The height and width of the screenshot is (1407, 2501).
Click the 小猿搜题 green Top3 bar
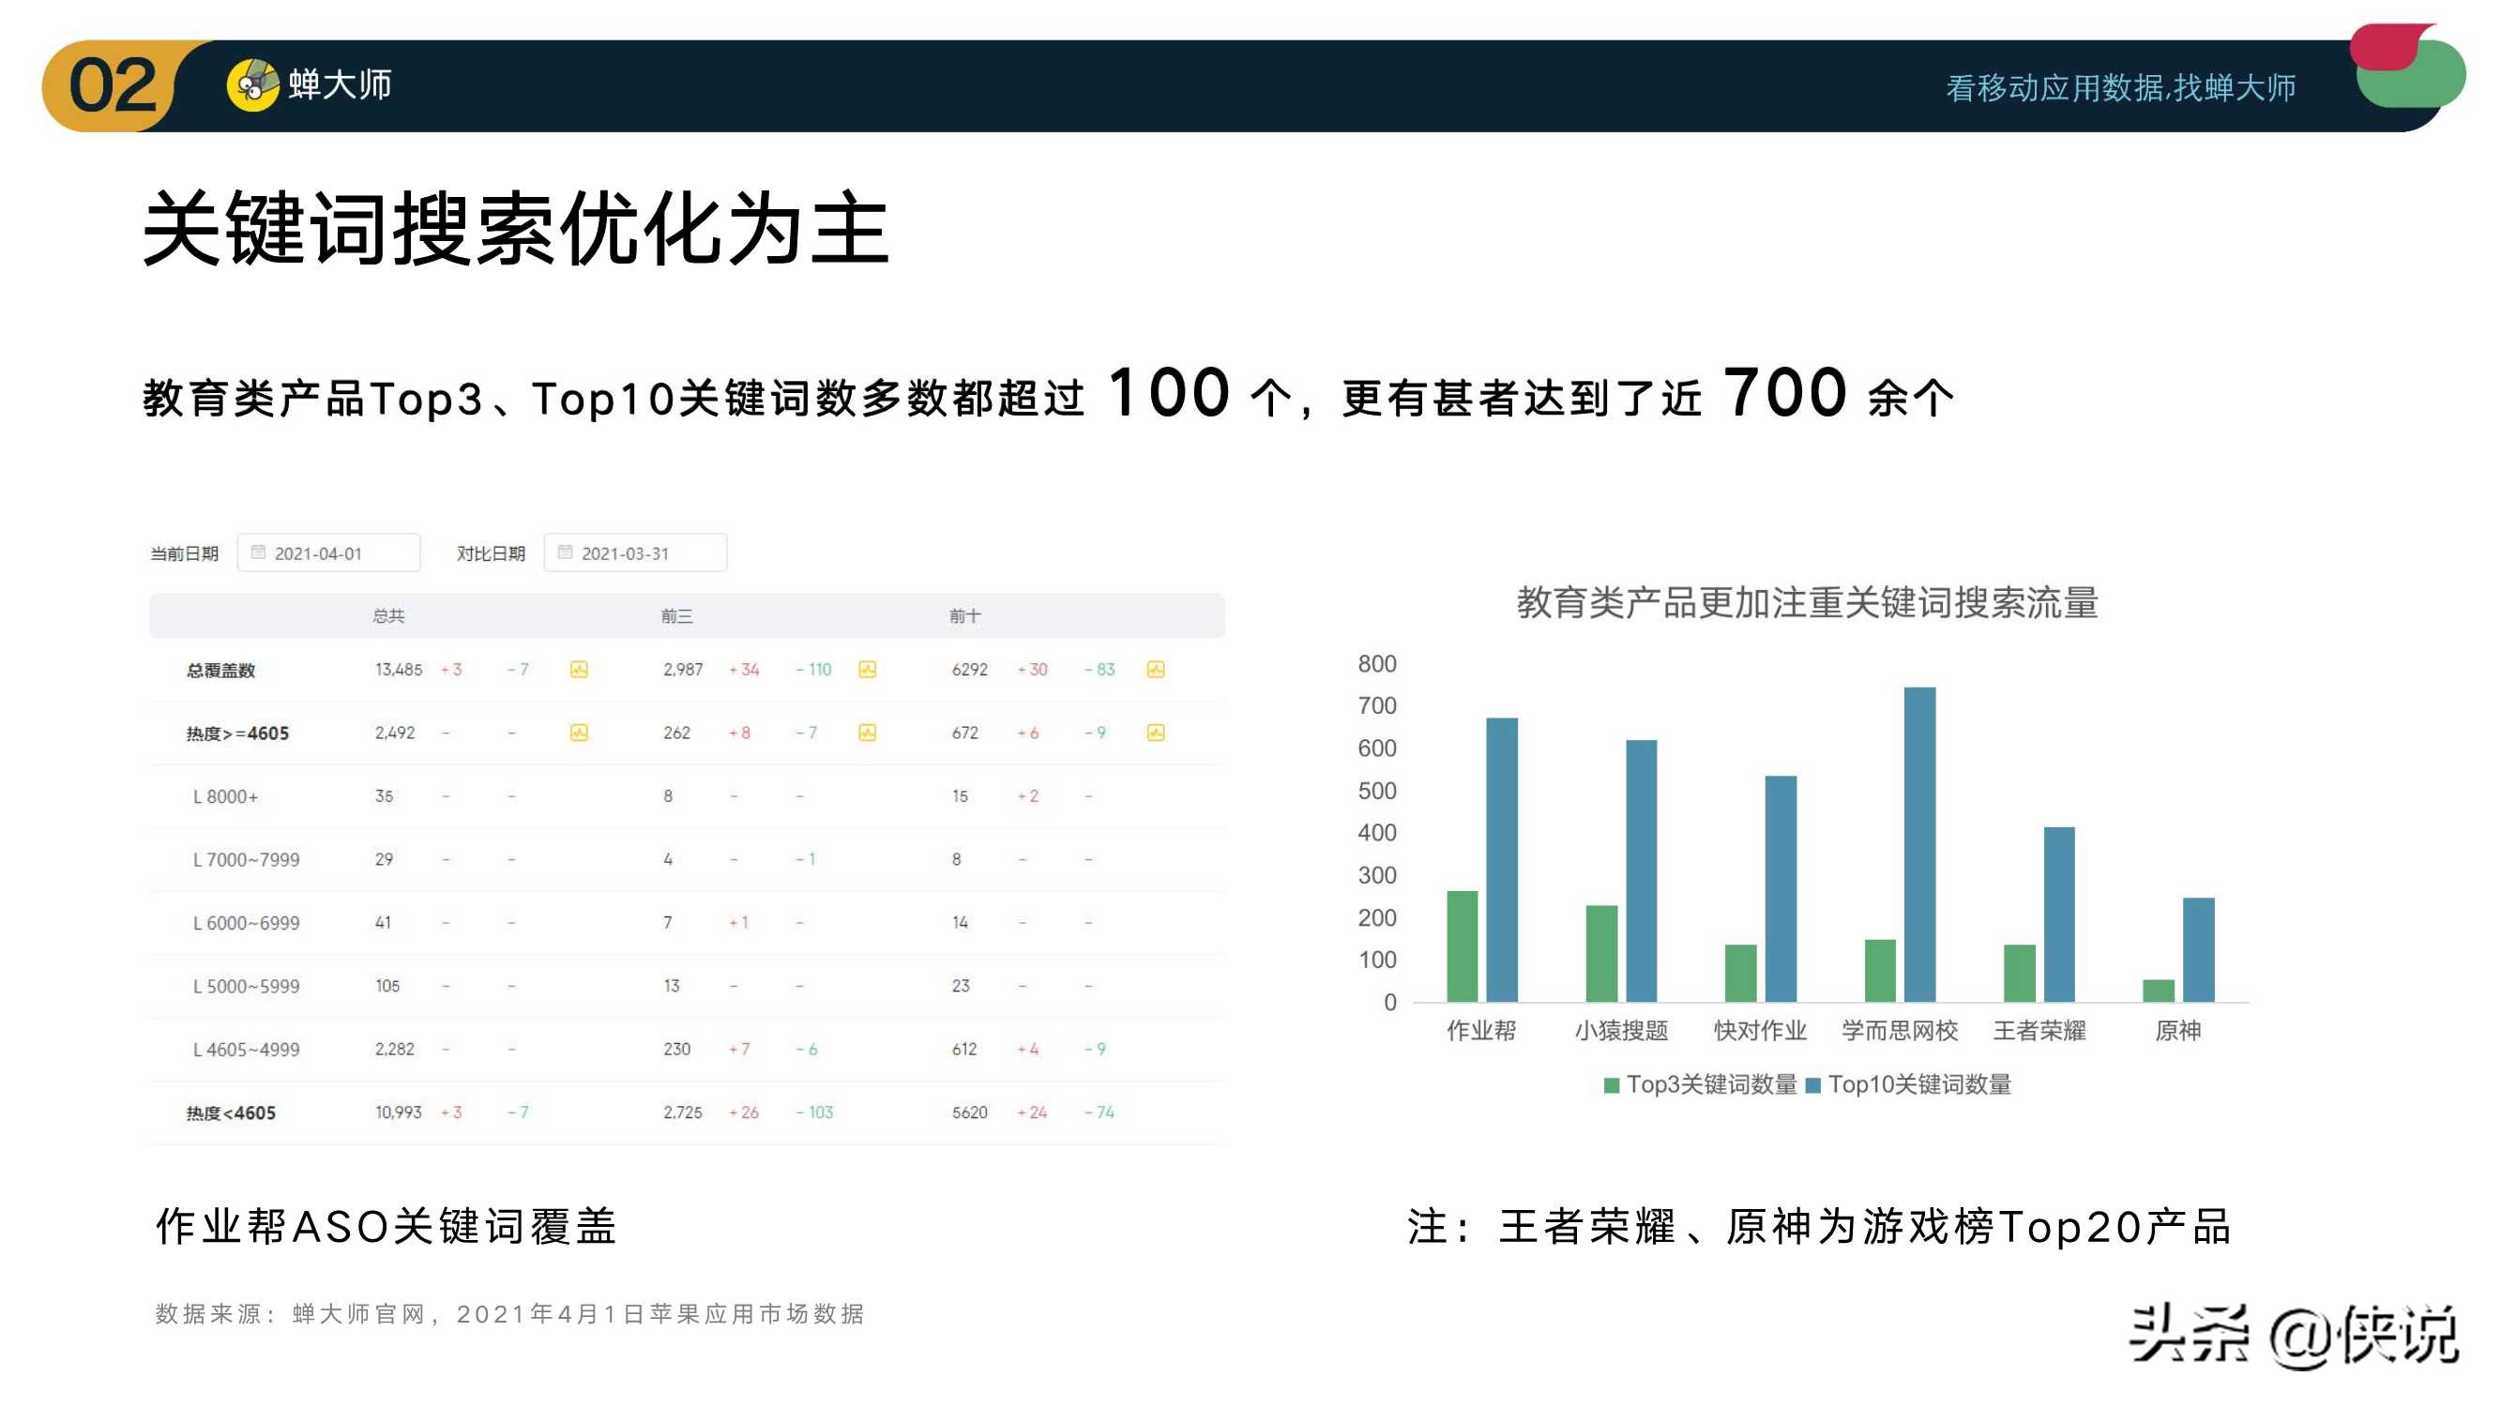(1602, 954)
